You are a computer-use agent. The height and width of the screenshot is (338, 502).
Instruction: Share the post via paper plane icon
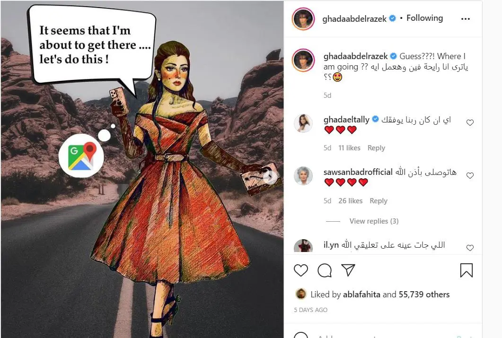coord(348,270)
